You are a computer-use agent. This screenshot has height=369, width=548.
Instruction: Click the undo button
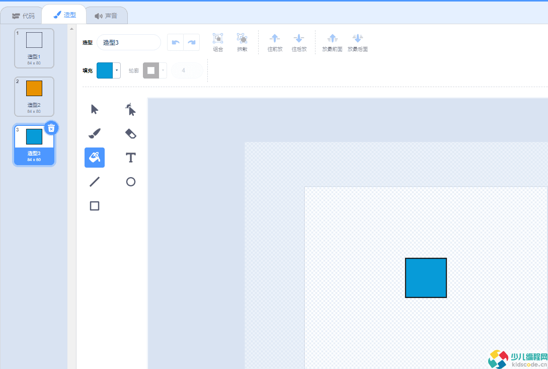pos(176,42)
